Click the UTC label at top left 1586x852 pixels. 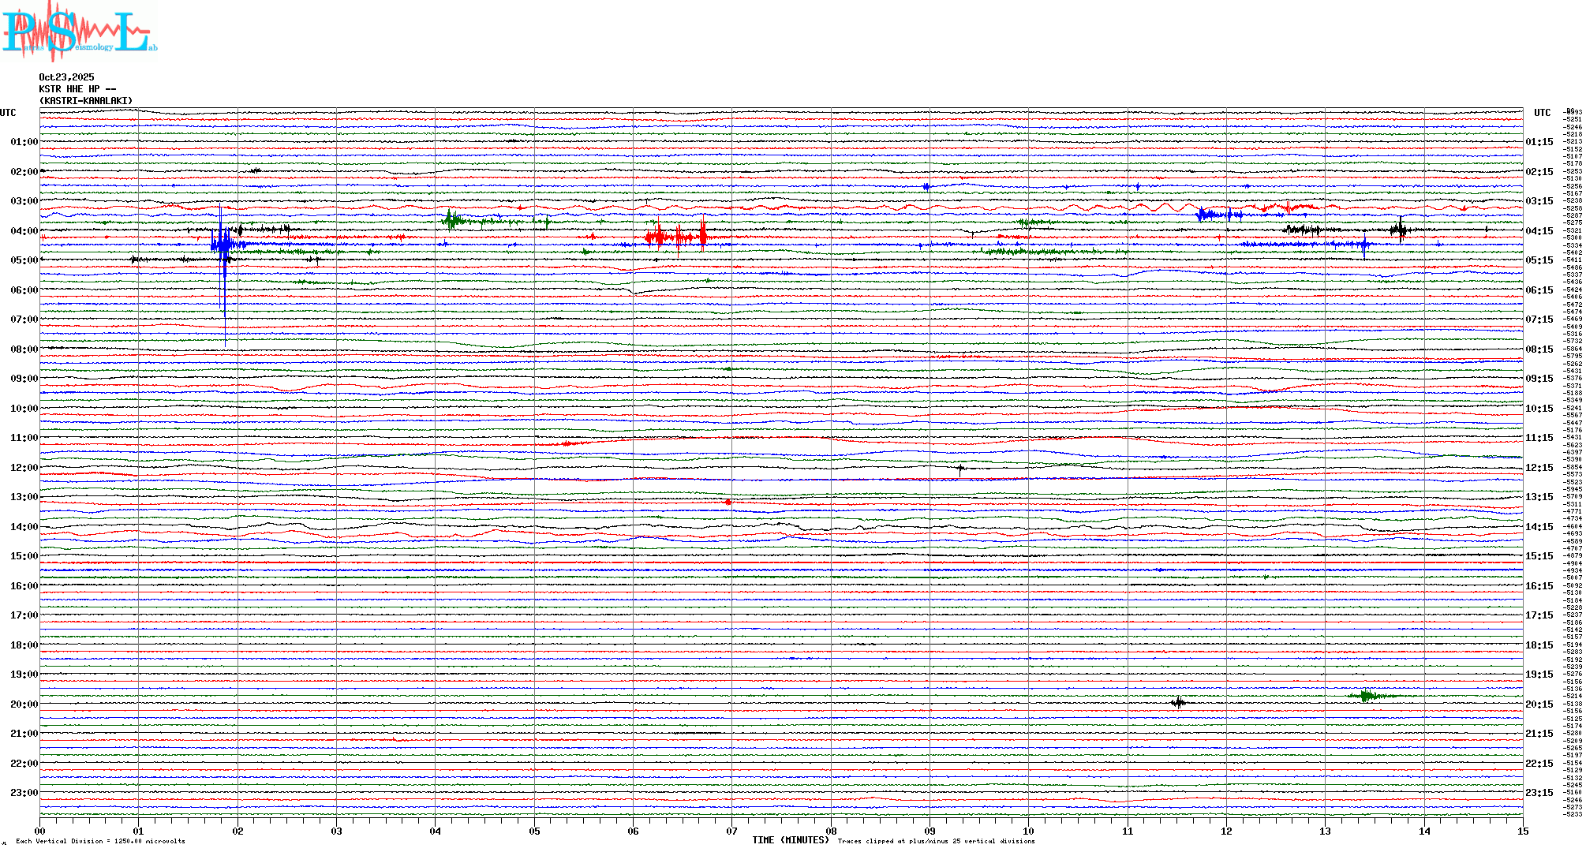coord(8,113)
